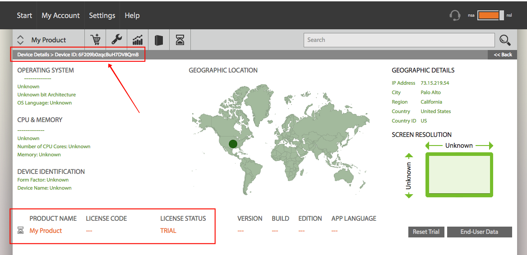The height and width of the screenshot is (255, 527).
Task: Click the orange My Product link
Action: click(46, 231)
